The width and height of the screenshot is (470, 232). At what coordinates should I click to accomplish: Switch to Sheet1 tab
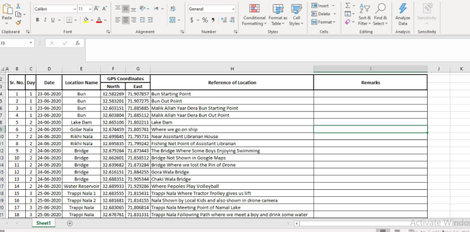pos(43,223)
